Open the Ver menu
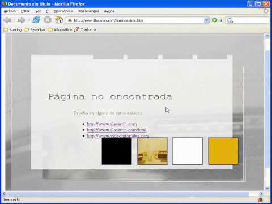Viewport: 272px width, 204px height. coord(38,11)
